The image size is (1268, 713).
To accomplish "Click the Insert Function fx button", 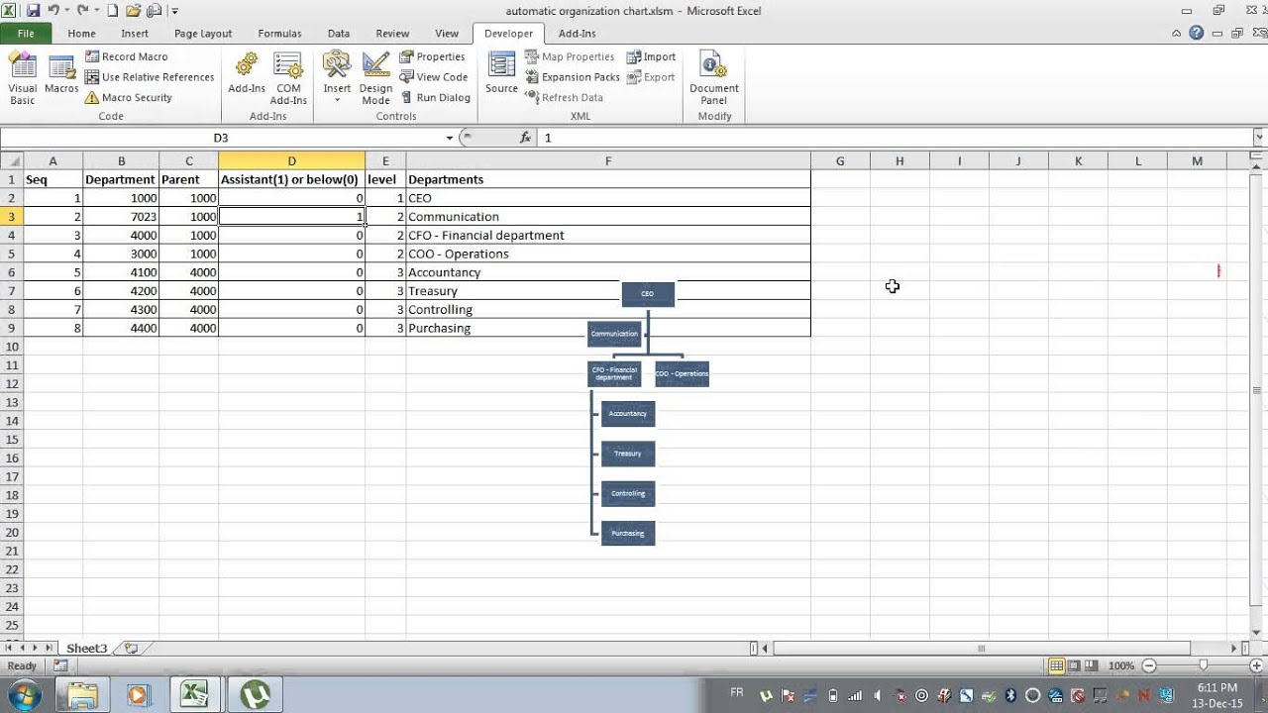I will click(526, 138).
